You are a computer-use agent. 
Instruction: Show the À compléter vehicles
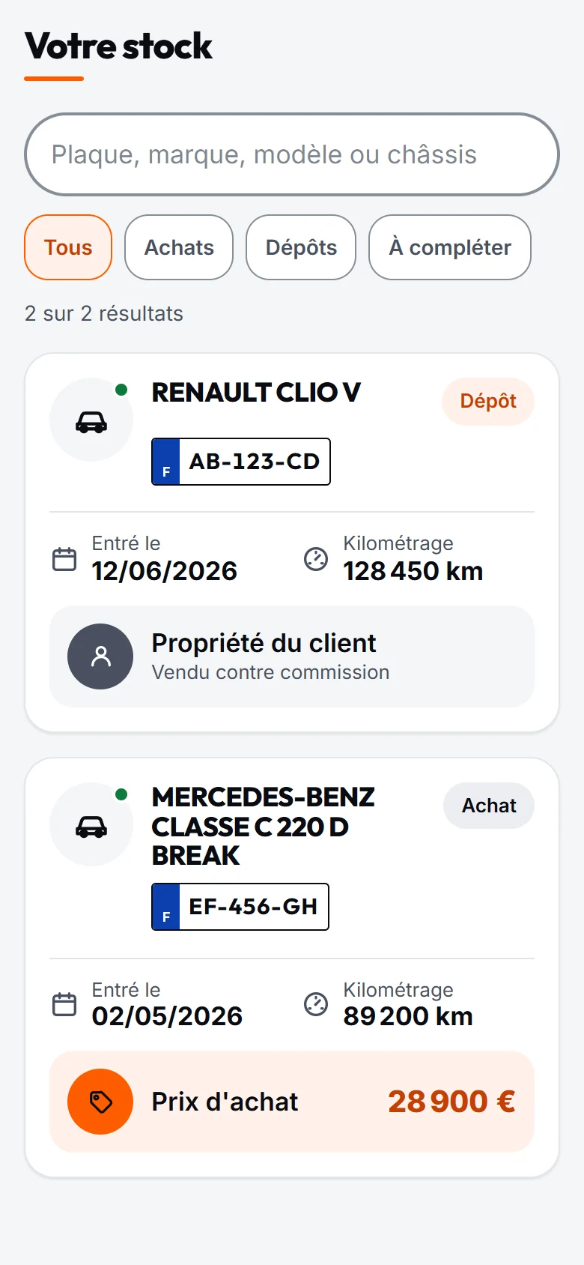[x=450, y=247]
